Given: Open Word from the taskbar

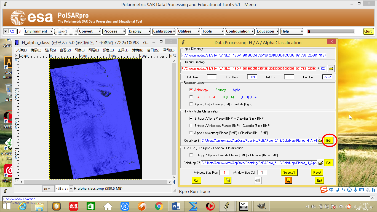Looking at the screenshot, I should click(176, 206).
